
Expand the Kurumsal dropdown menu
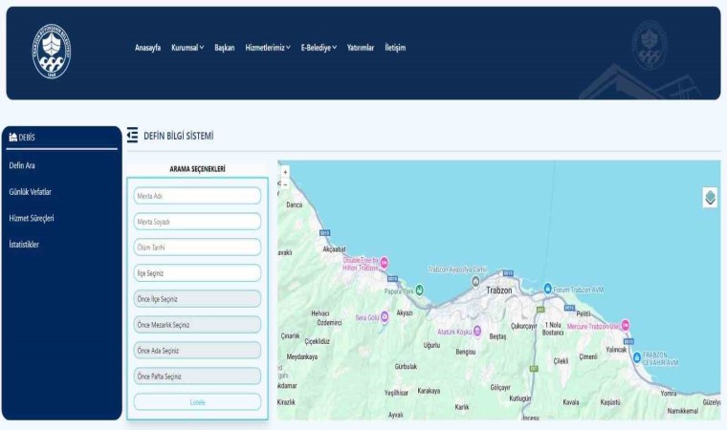tap(187, 48)
